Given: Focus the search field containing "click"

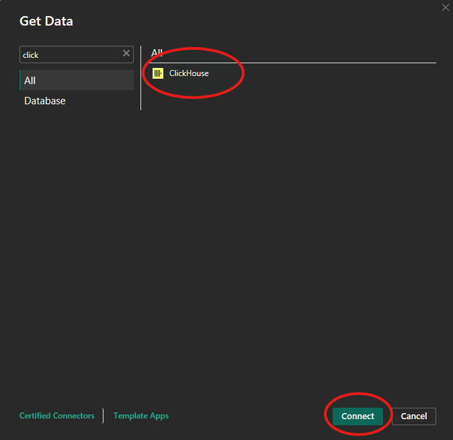Looking at the screenshot, I should [x=76, y=54].
